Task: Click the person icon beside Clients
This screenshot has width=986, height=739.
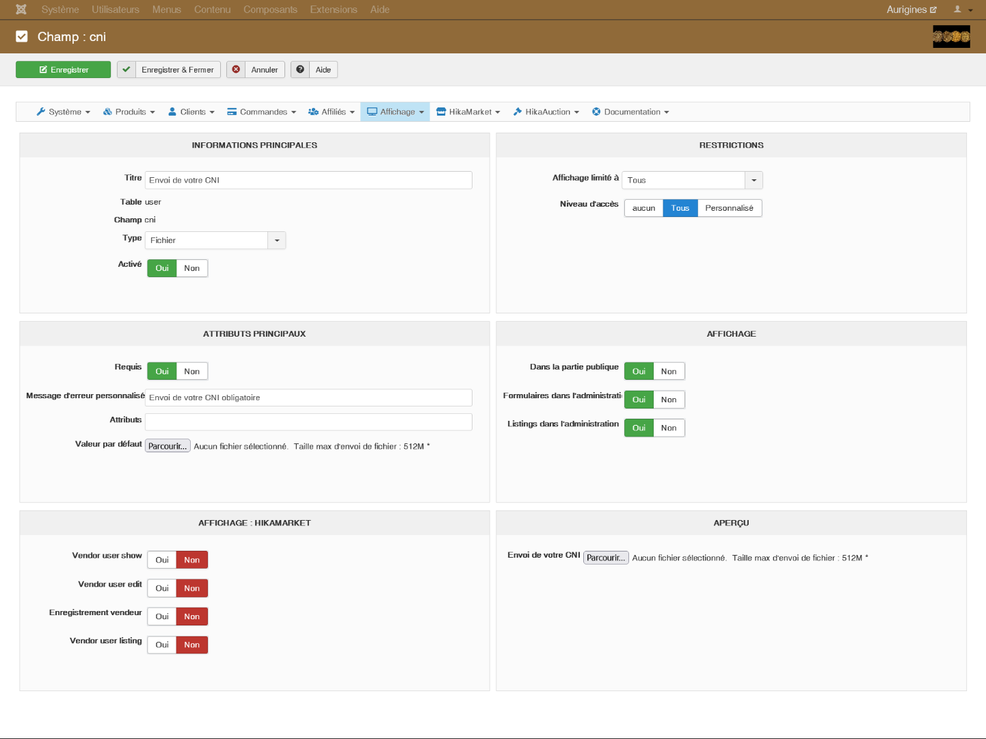Action: pyautogui.click(x=172, y=112)
